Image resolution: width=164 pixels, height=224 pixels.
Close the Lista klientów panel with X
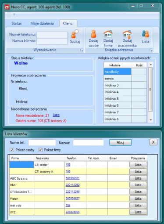tap(153, 142)
